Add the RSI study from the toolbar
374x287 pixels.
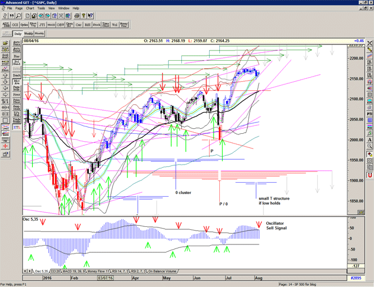coord(88,25)
